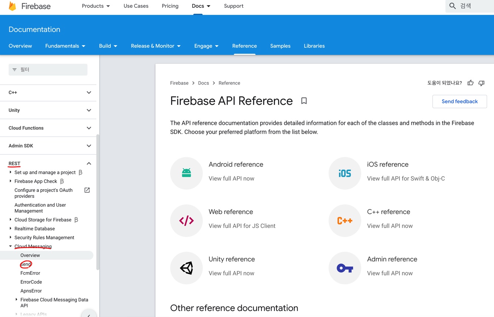Click the Docs breadcrumb link

pos(203,83)
